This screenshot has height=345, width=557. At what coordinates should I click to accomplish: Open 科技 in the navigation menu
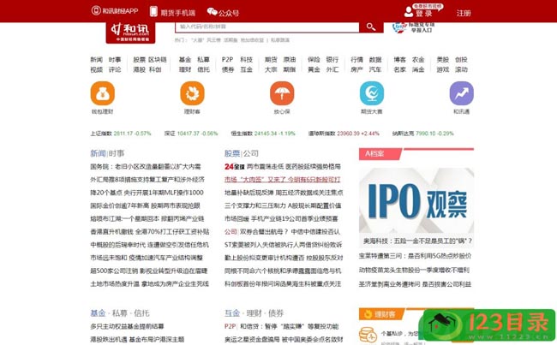(x=246, y=60)
